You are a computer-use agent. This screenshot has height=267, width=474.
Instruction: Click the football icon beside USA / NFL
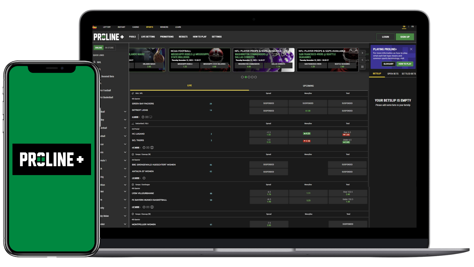pyautogui.click(x=133, y=93)
